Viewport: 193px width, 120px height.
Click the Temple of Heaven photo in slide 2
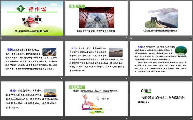(96, 17)
